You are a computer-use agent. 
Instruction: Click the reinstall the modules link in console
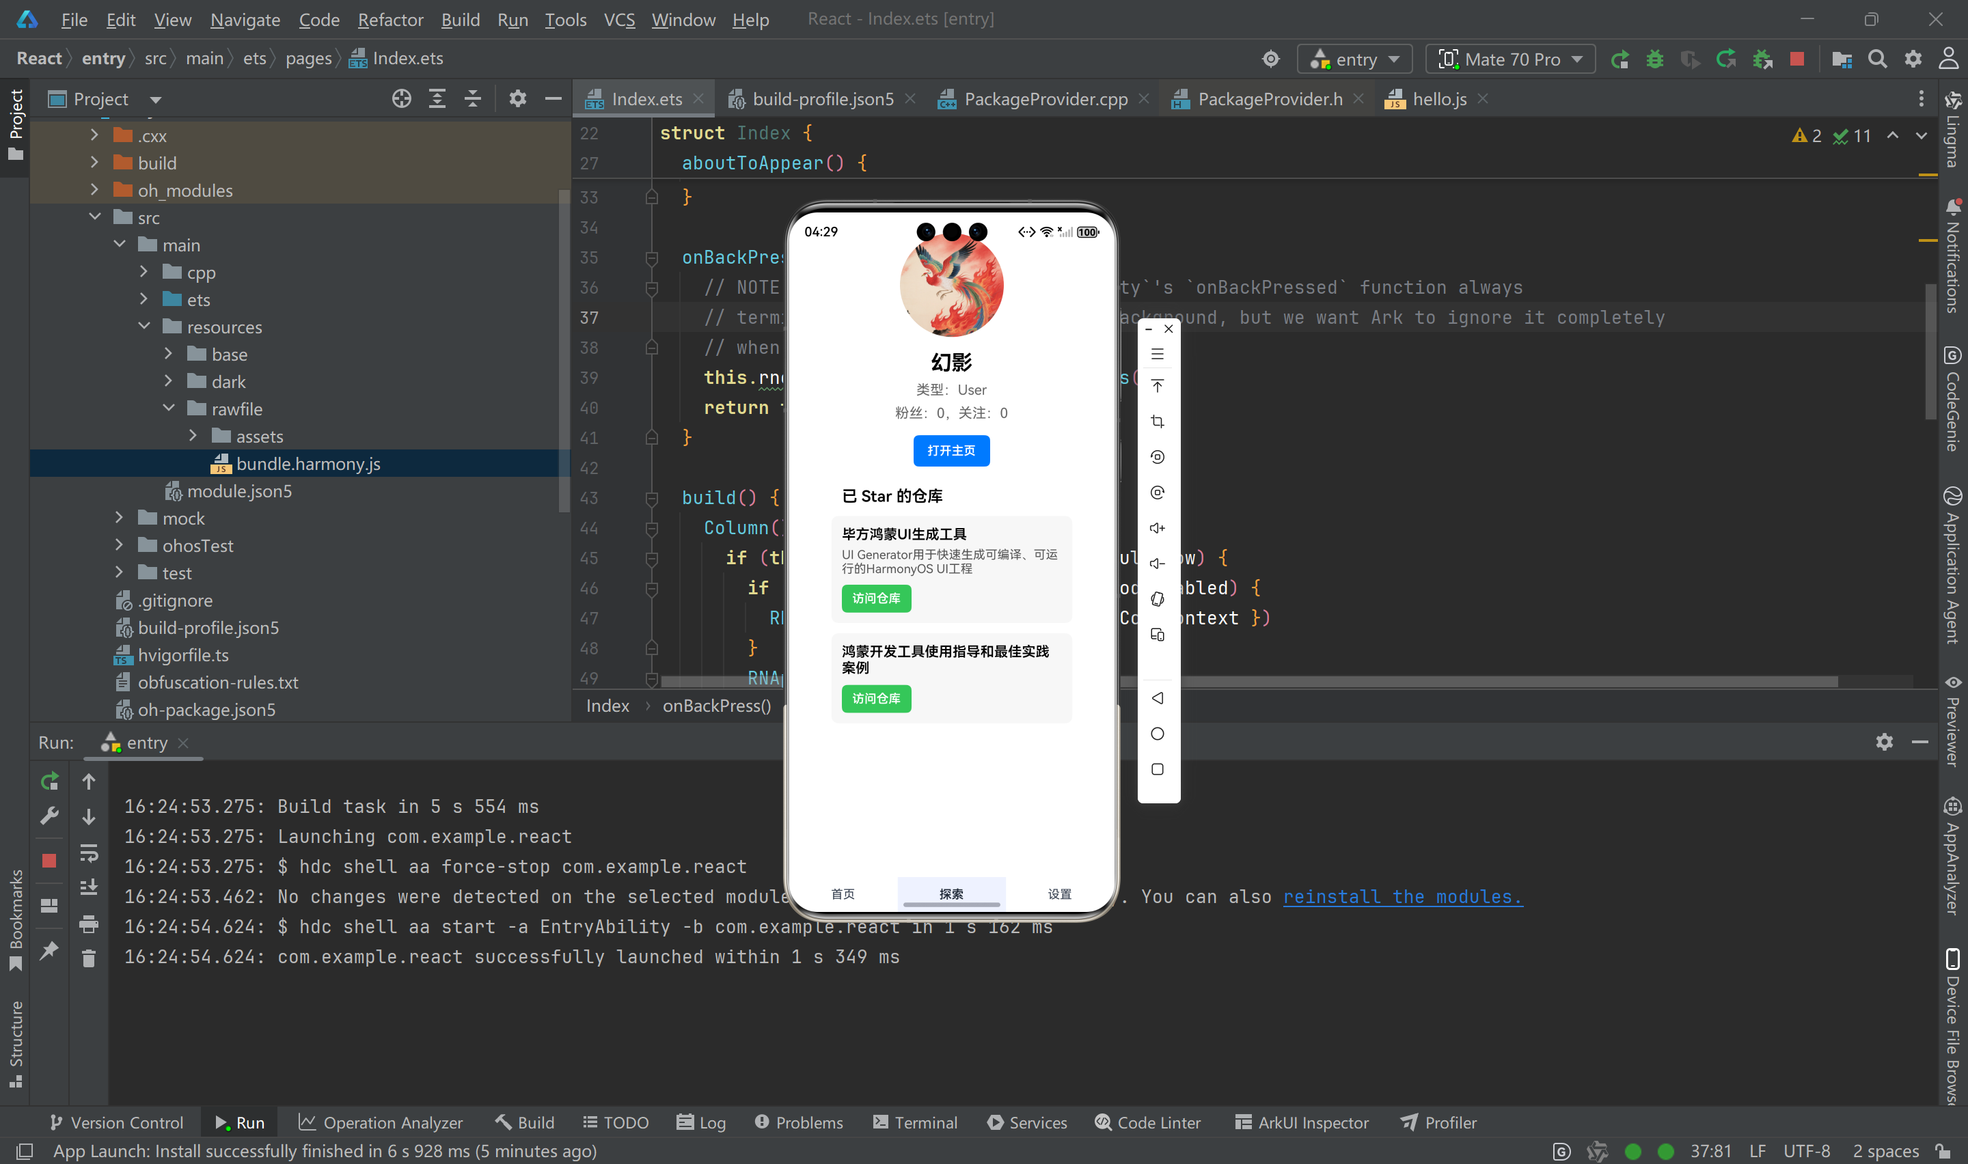pyautogui.click(x=1402, y=896)
